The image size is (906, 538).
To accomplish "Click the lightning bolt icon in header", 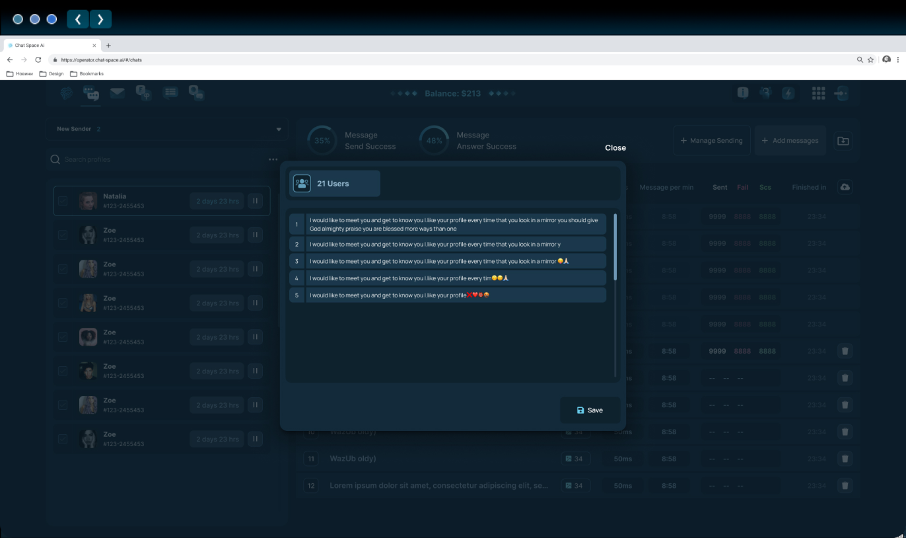I will click(x=788, y=93).
